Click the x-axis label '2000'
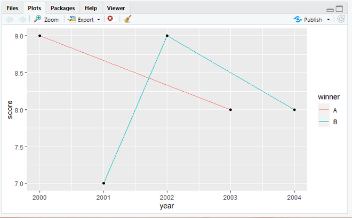The width and height of the screenshot is (352, 218). coord(39,198)
